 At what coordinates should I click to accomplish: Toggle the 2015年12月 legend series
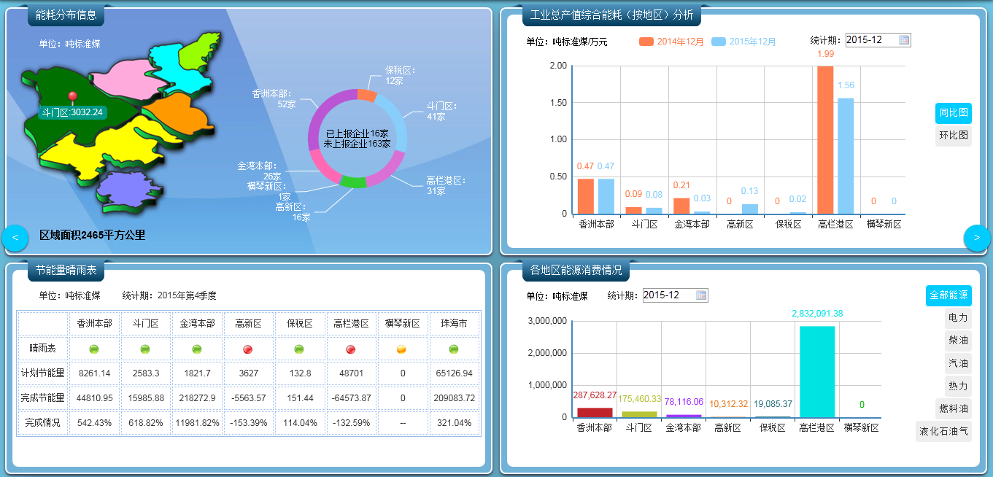[x=743, y=42]
